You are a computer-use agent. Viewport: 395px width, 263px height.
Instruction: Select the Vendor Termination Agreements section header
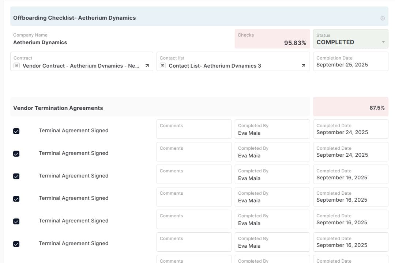tap(160, 108)
